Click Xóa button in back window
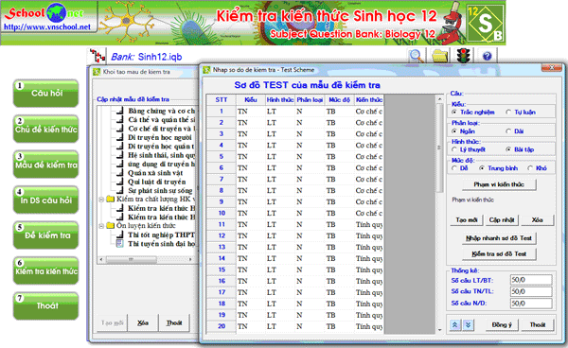The width and height of the screenshot is (568, 348). (x=143, y=322)
